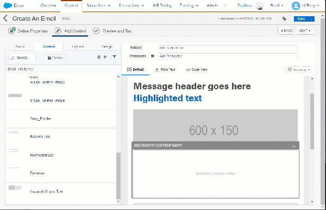Switch to the Design tab
Screen dimensions: 326x210
click(x=107, y=47)
